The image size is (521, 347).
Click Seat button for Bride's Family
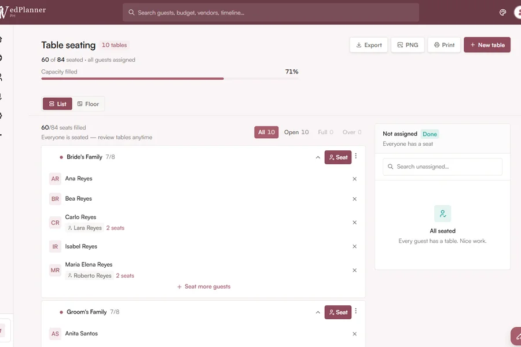pos(338,157)
